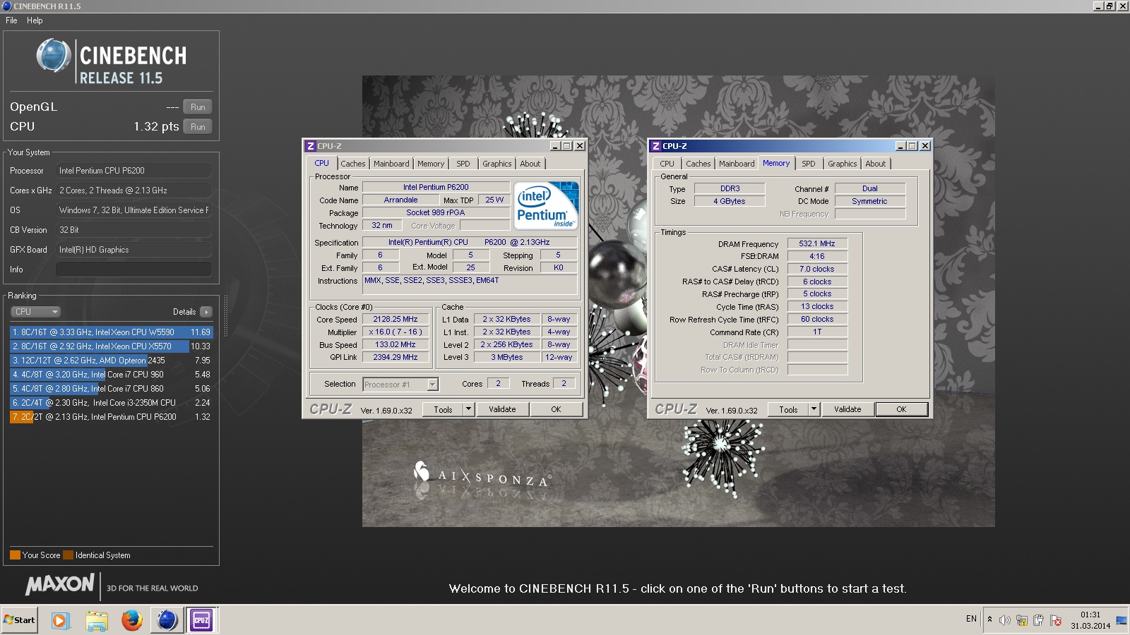
Task: Run the OpenGL benchmark
Action: [198, 107]
